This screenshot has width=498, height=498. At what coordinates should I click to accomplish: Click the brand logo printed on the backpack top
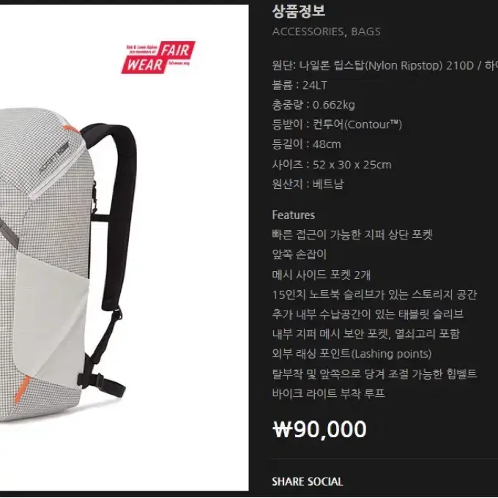point(55,157)
